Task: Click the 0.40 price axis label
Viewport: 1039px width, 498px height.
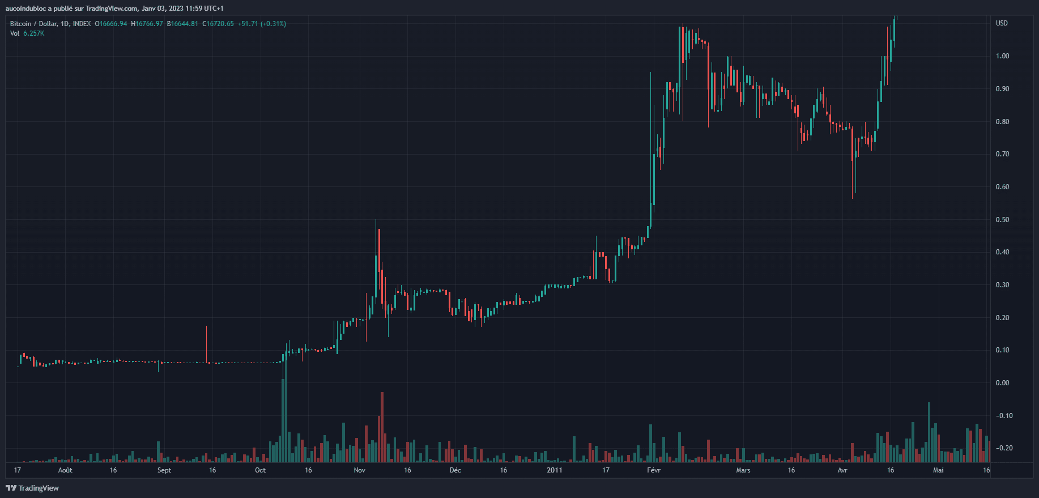Action: pyautogui.click(x=1002, y=252)
